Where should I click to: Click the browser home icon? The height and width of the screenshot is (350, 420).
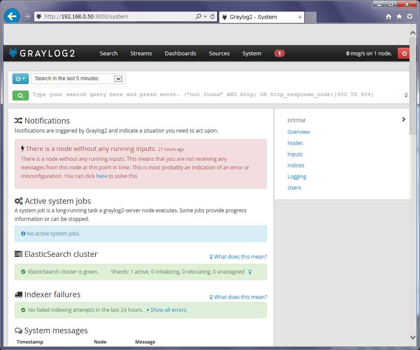389,17
